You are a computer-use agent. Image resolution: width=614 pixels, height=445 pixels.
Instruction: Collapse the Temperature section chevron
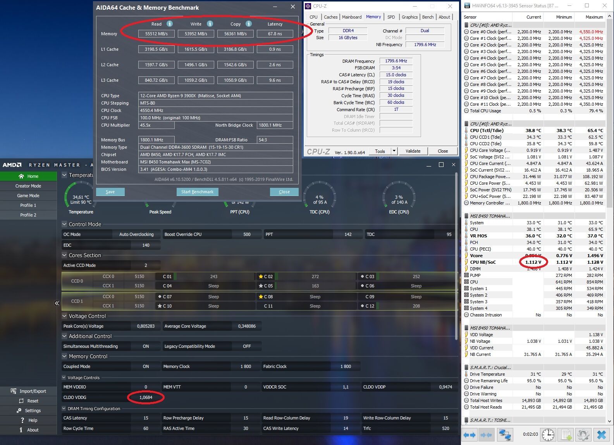click(x=64, y=175)
